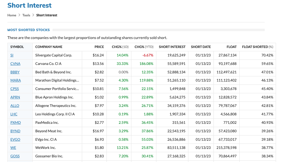Open the BBBY stock symbol link

pos(15,72)
